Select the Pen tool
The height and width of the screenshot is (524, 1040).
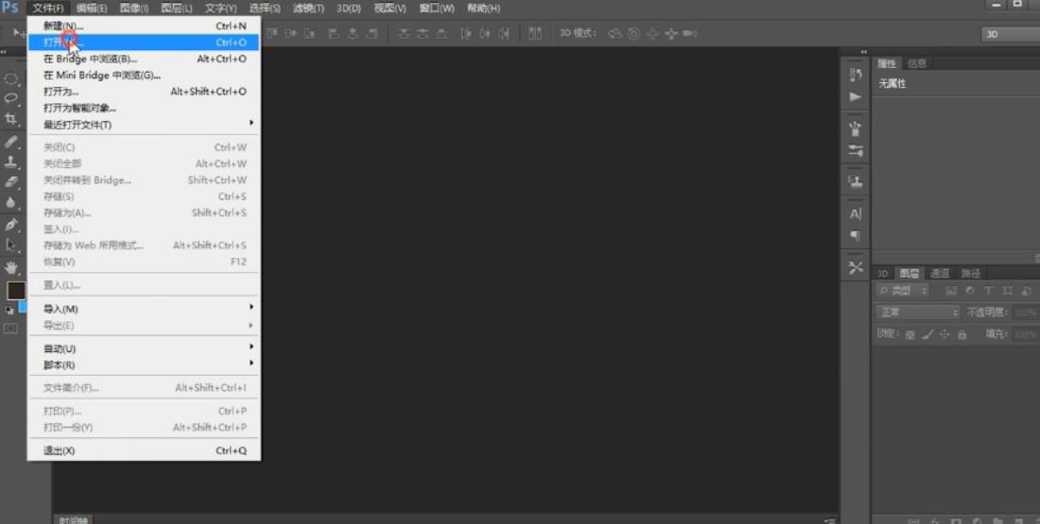coord(10,225)
